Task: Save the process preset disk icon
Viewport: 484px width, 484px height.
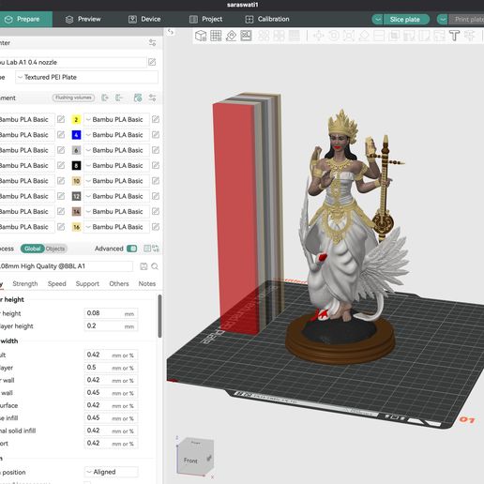Action: coord(144,266)
